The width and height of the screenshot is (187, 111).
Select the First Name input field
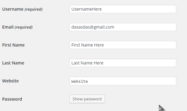coord(123,45)
